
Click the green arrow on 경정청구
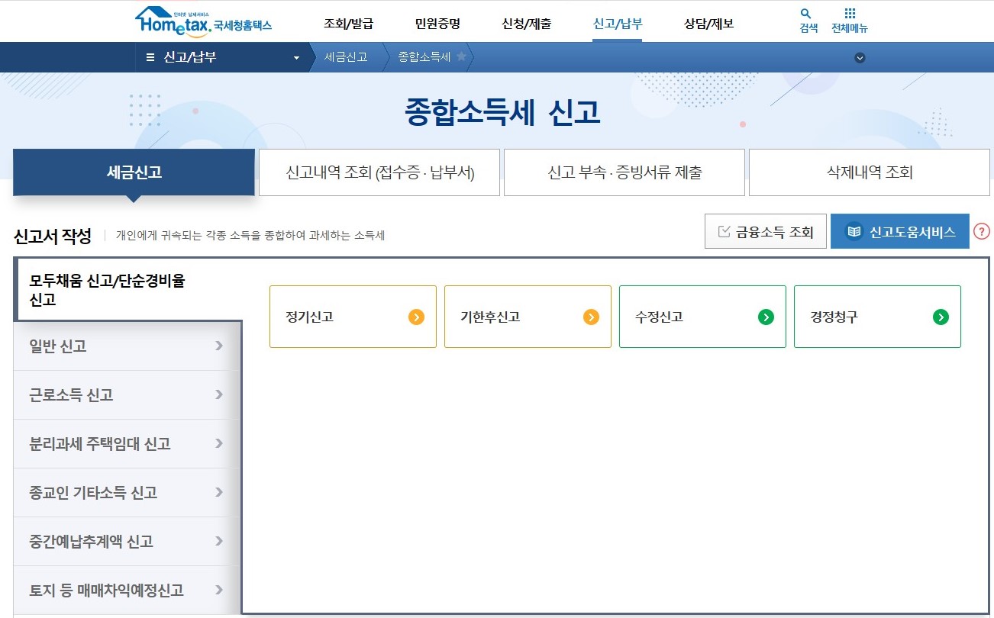(941, 317)
